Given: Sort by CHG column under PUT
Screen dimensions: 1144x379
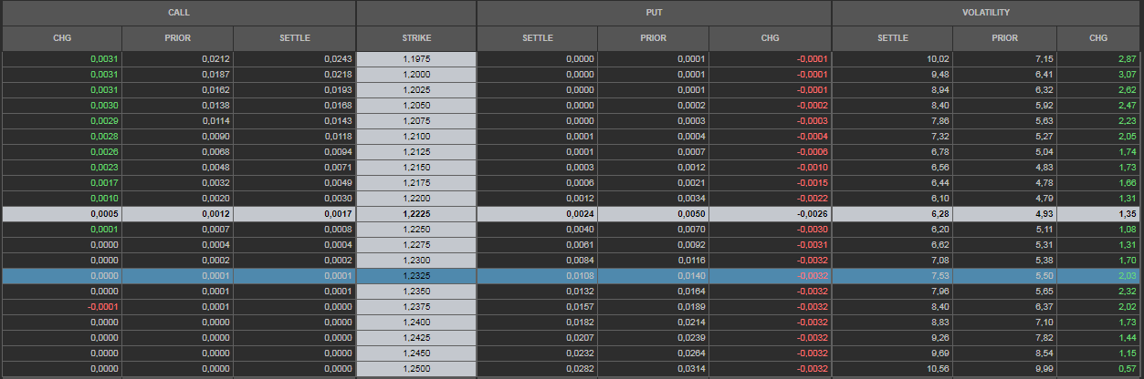Looking at the screenshot, I should click(770, 38).
